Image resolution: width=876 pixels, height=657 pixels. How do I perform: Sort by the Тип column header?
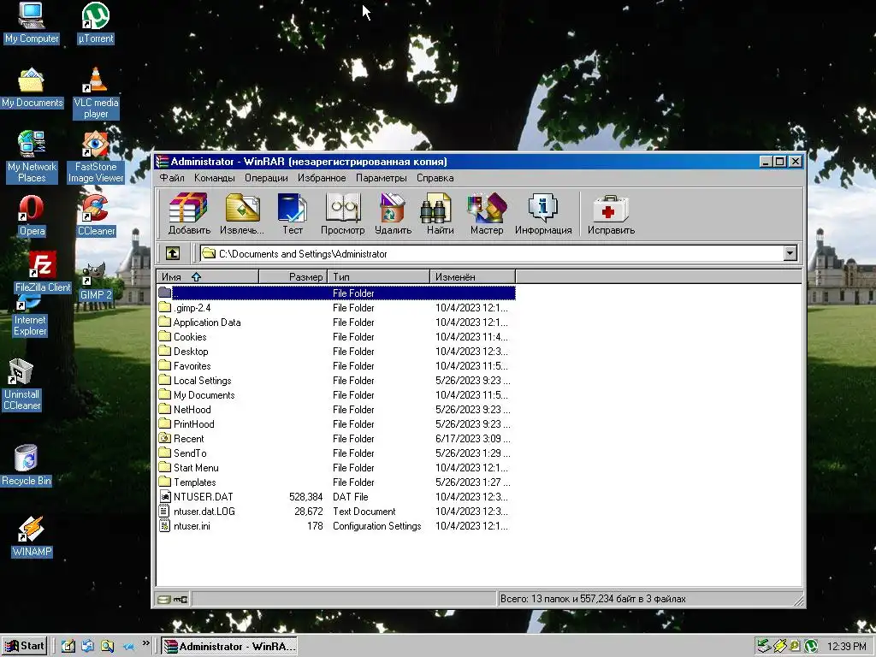[379, 276]
